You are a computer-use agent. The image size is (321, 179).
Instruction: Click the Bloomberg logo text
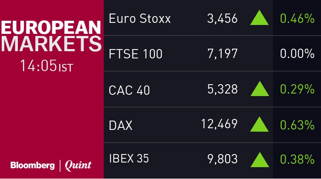[x=32, y=165]
